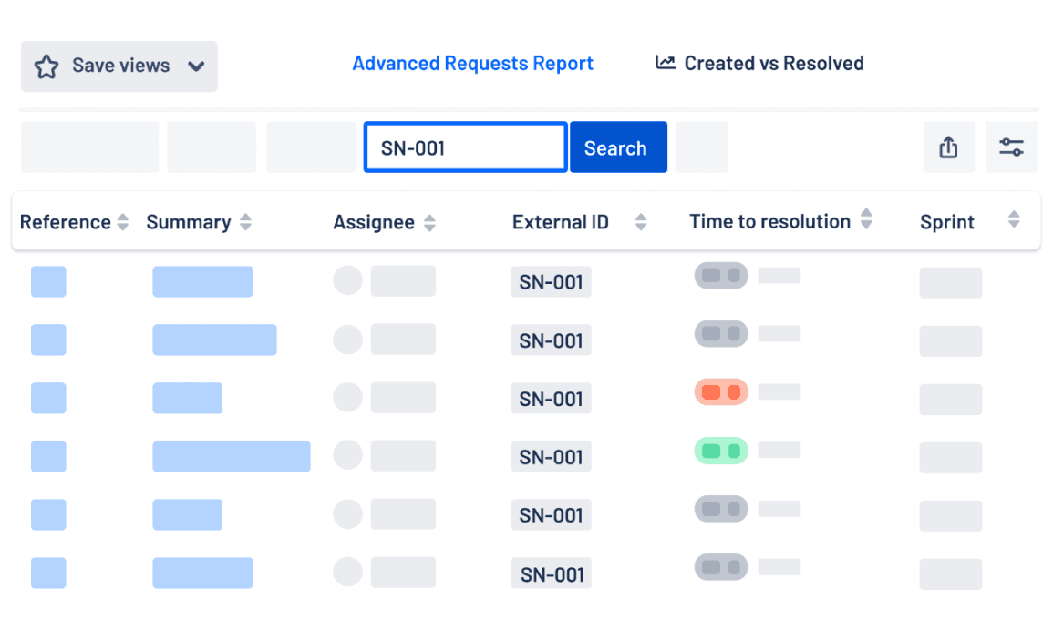Toggle the gray resolution switch in the first row

[x=721, y=275]
